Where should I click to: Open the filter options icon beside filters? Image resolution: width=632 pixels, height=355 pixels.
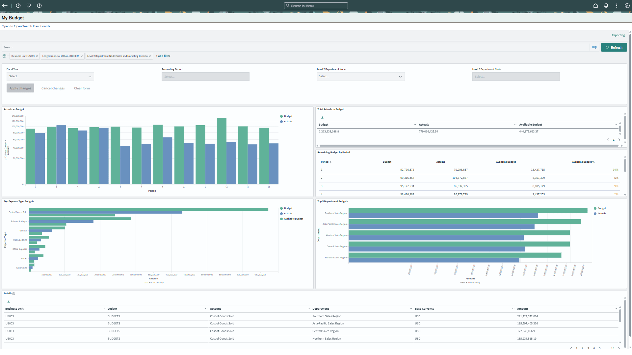(x=4, y=56)
